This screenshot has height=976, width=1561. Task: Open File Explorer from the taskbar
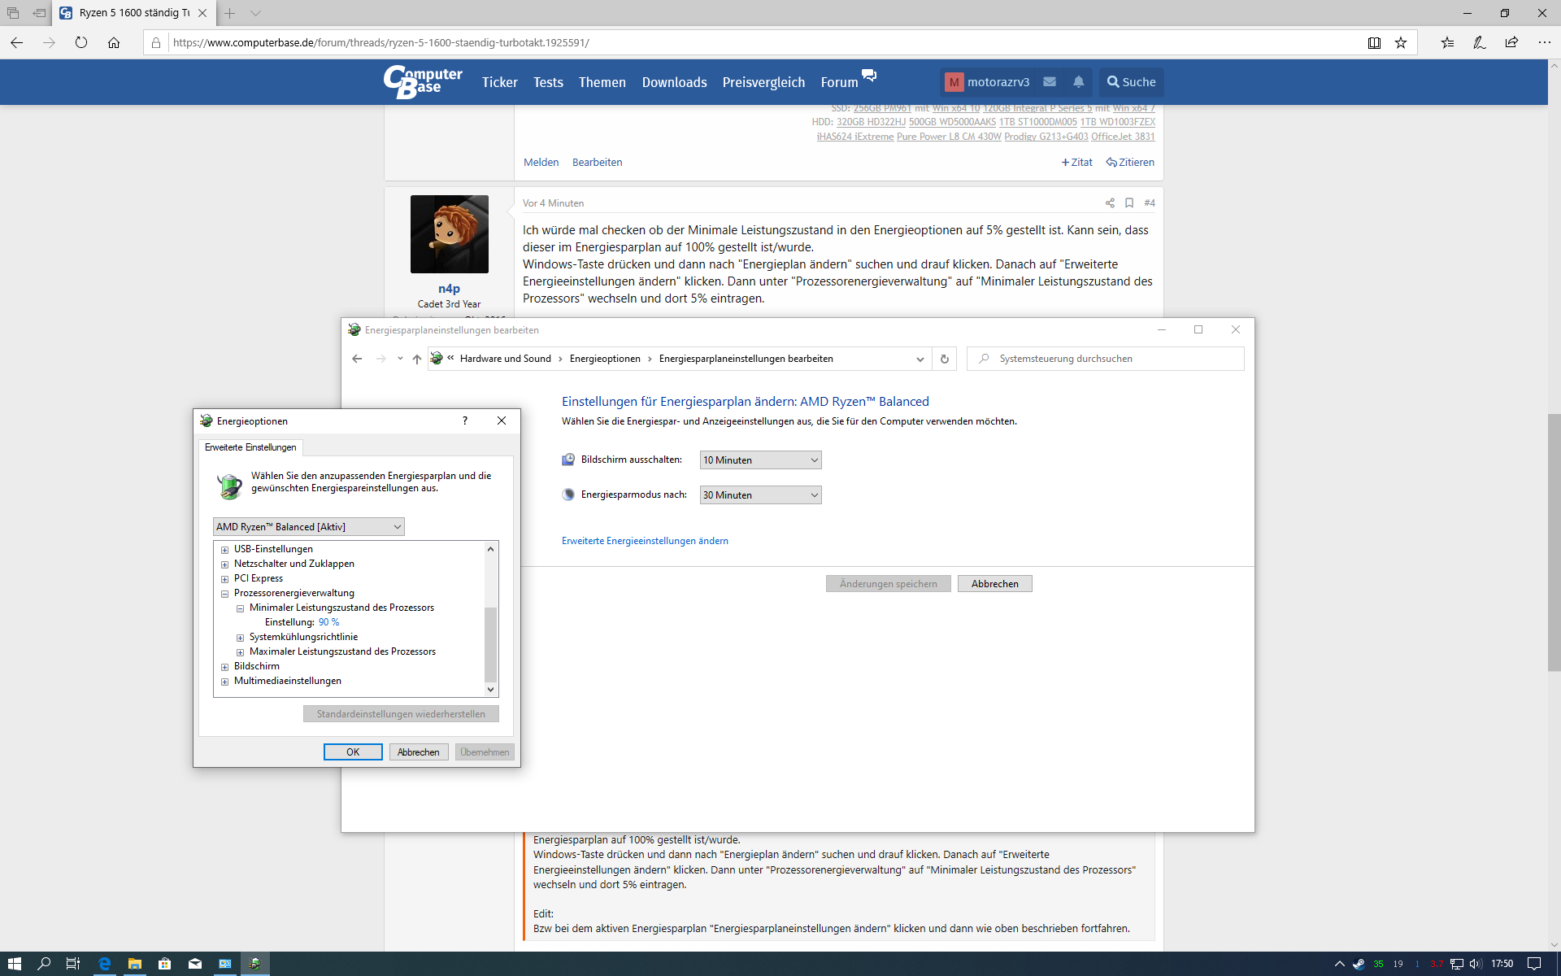point(134,964)
